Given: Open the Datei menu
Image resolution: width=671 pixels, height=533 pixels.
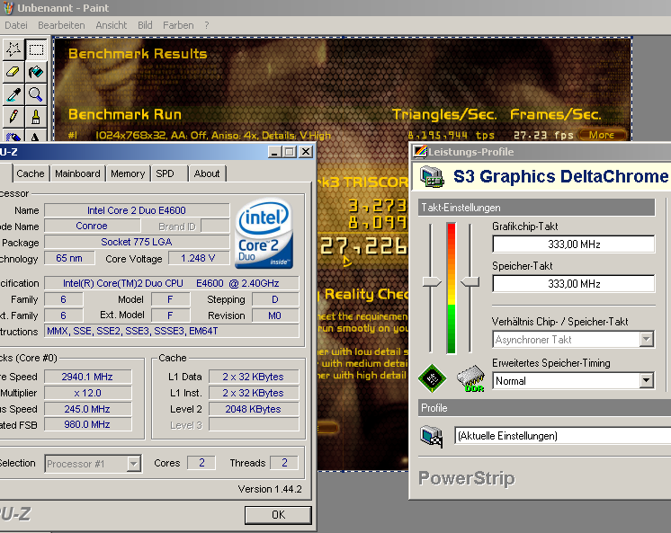Looking at the screenshot, I should coord(16,25).
